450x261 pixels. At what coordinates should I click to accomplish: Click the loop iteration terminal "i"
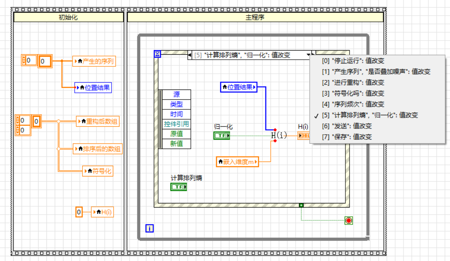(149, 228)
